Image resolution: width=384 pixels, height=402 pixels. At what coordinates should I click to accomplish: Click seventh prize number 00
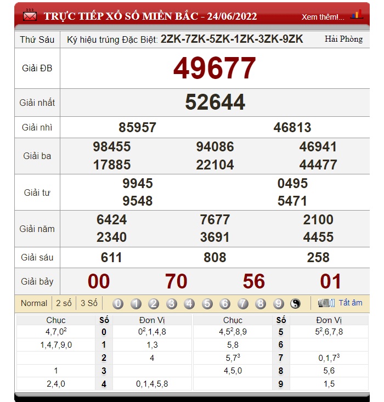(99, 281)
